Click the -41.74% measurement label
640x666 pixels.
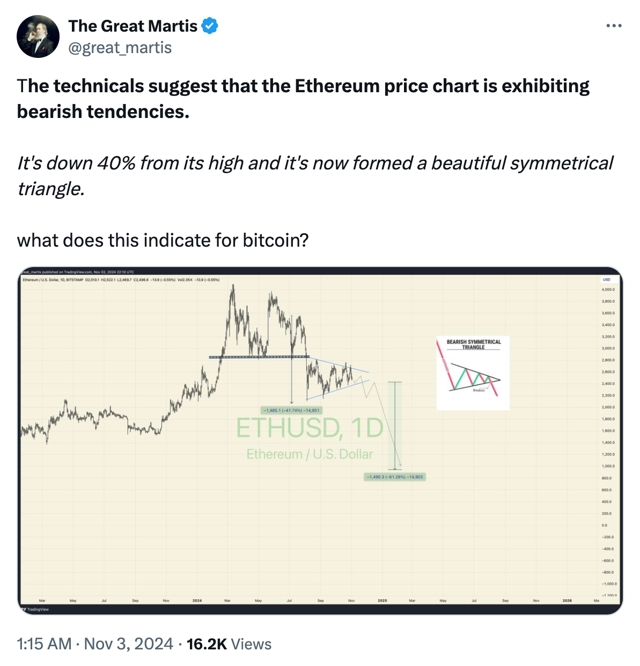(290, 410)
